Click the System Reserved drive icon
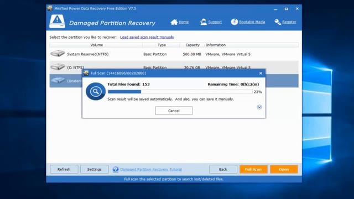Image resolution: width=354 pixels, height=199 pixels. coord(58,54)
